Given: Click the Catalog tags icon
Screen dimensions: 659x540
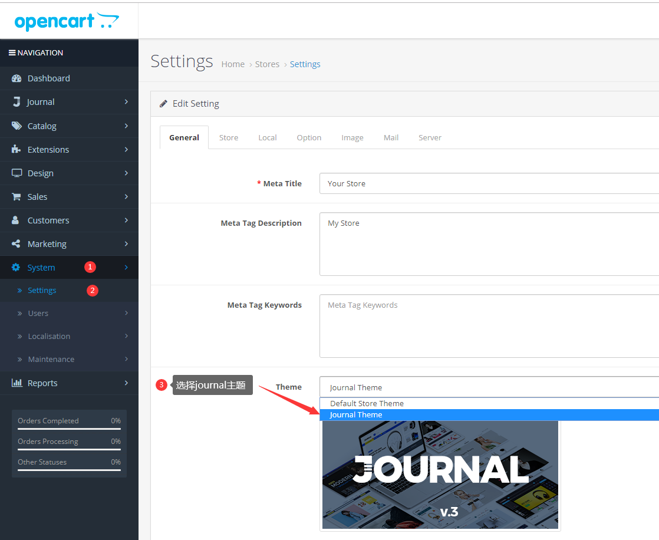Looking at the screenshot, I should point(17,126).
